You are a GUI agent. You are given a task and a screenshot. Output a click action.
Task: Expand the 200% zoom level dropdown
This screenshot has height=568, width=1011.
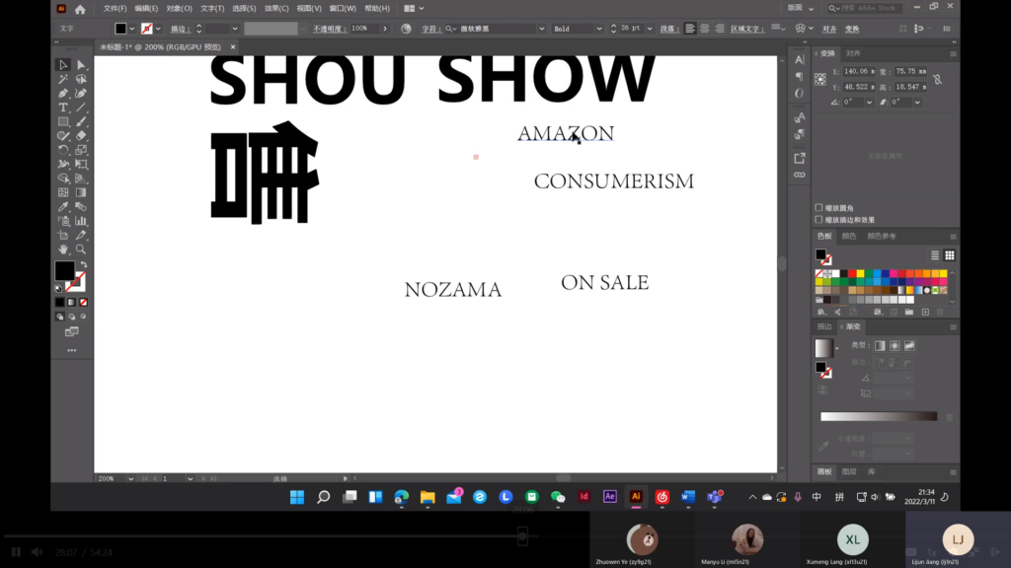click(131, 478)
